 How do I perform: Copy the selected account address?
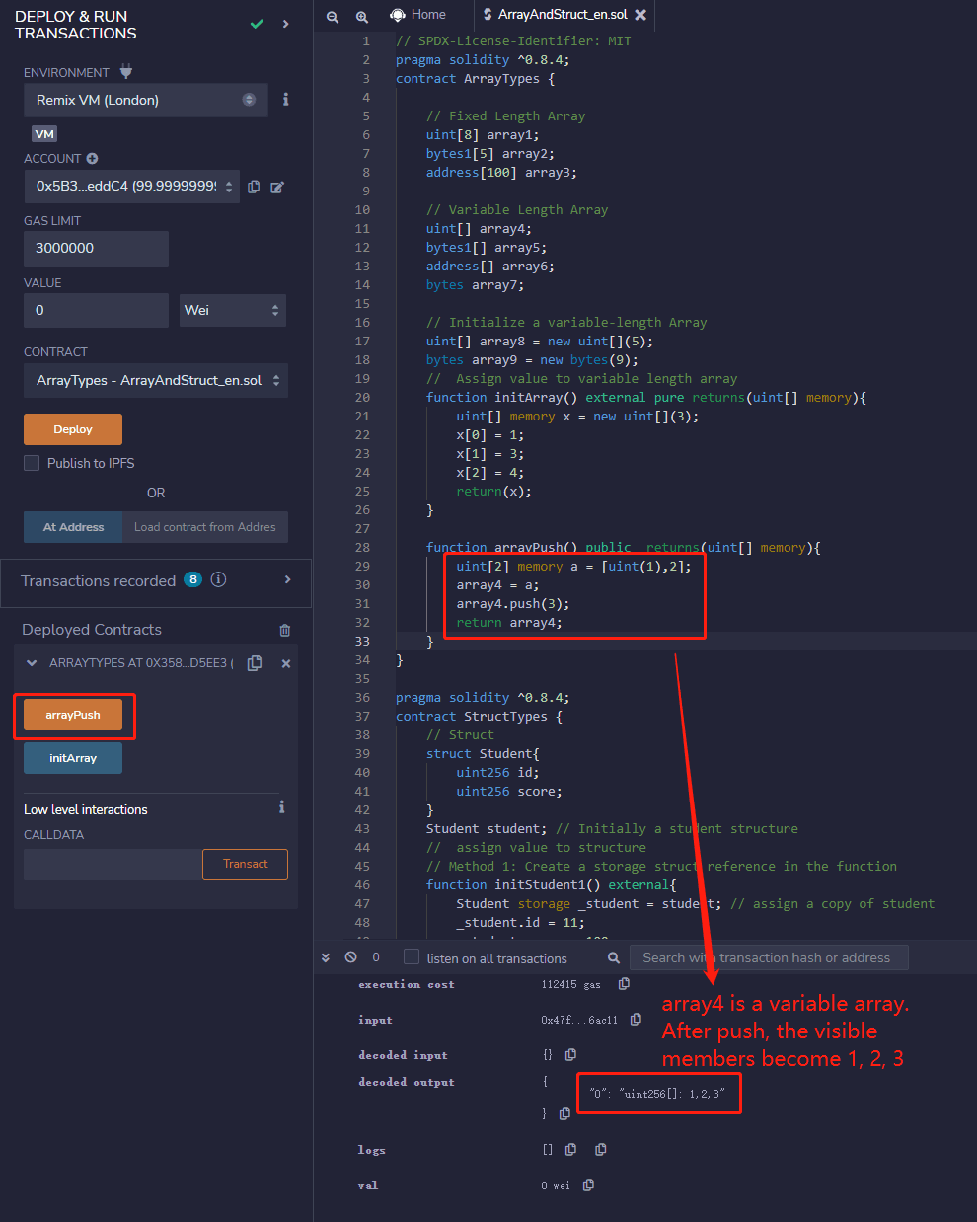tap(254, 187)
